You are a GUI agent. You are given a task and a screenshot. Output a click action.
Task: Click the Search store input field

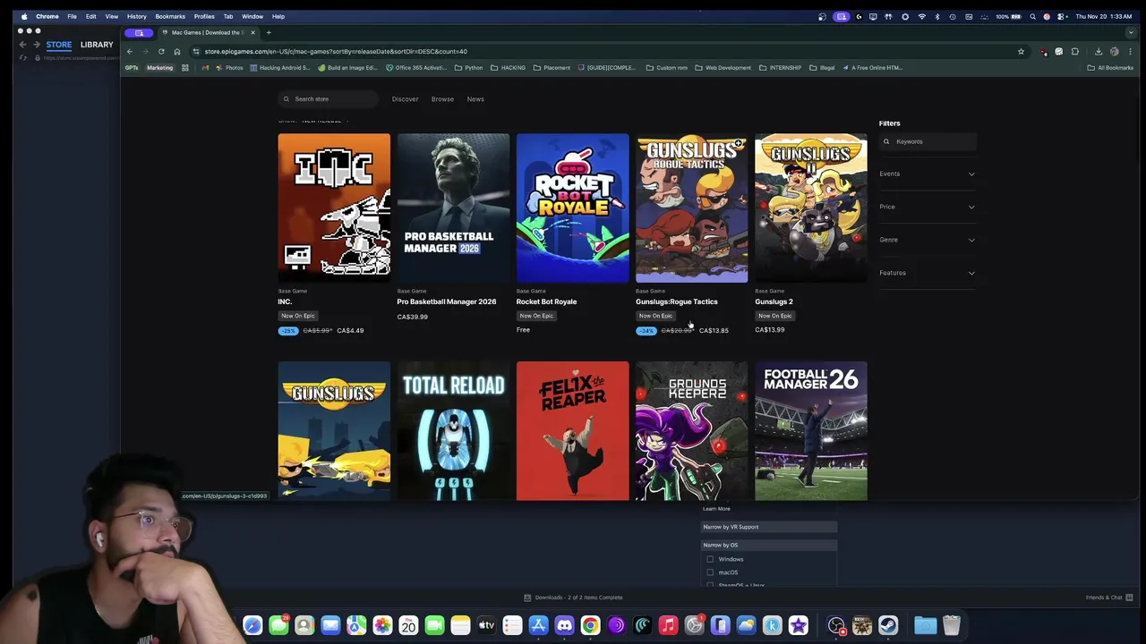pos(329,99)
